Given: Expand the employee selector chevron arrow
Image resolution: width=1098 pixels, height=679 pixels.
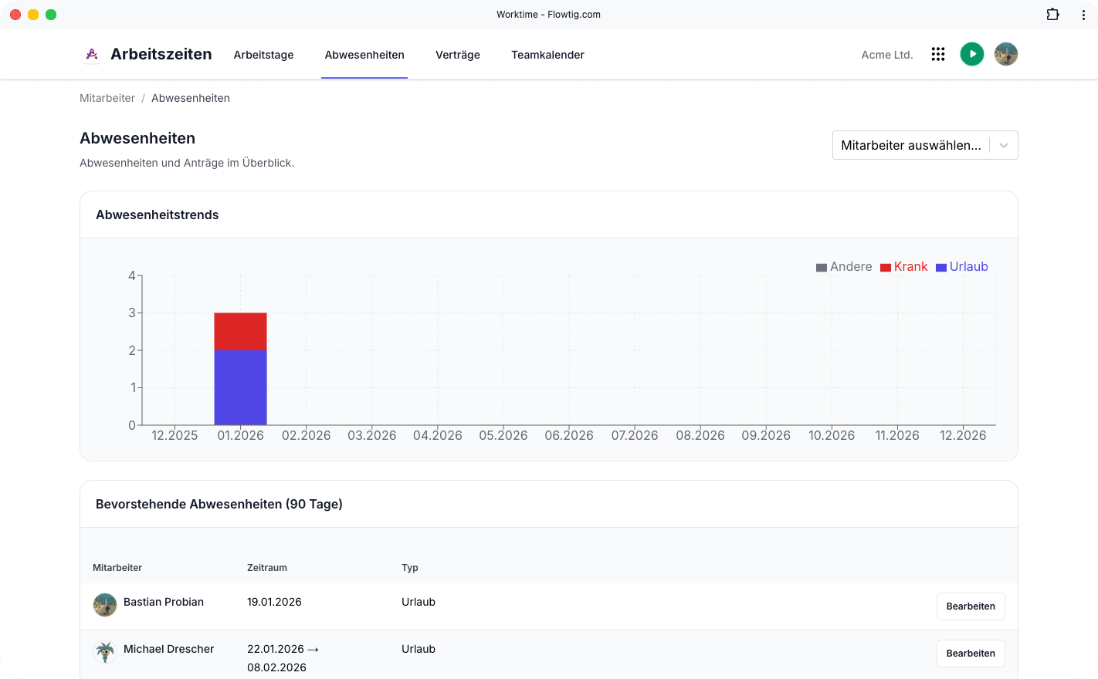Looking at the screenshot, I should click(1004, 145).
